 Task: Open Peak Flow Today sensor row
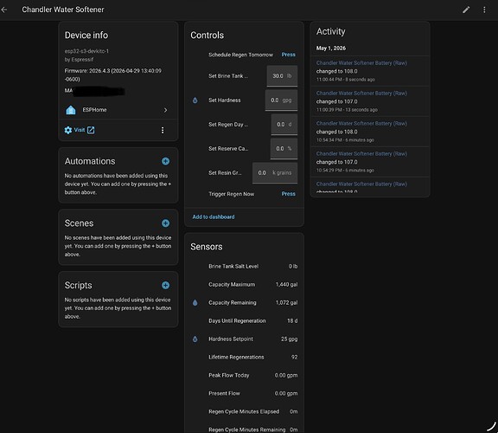click(244, 375)
